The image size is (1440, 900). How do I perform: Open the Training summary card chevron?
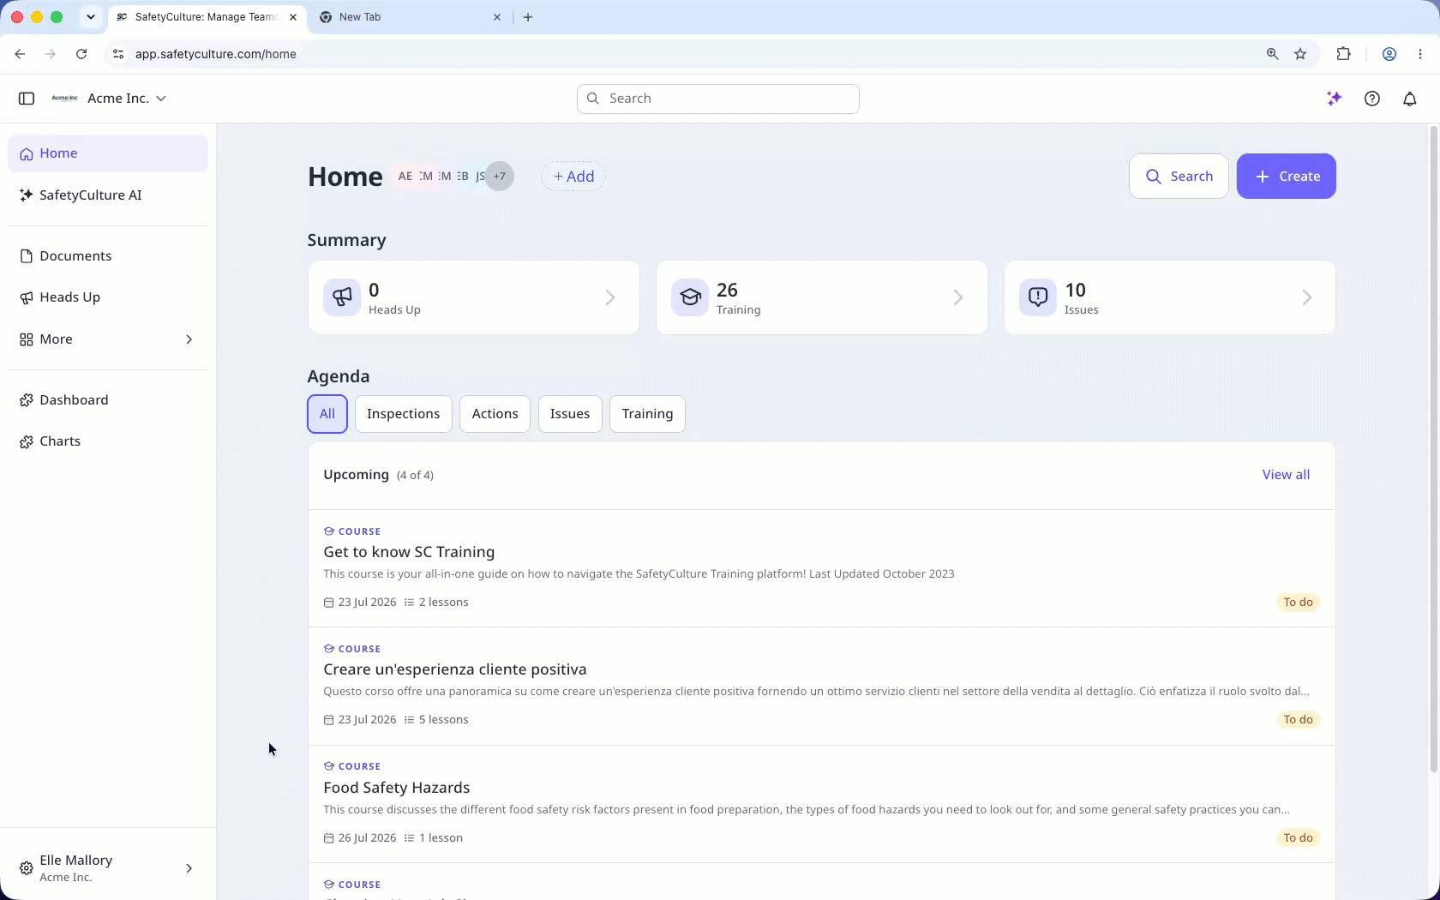pos(958,297)
